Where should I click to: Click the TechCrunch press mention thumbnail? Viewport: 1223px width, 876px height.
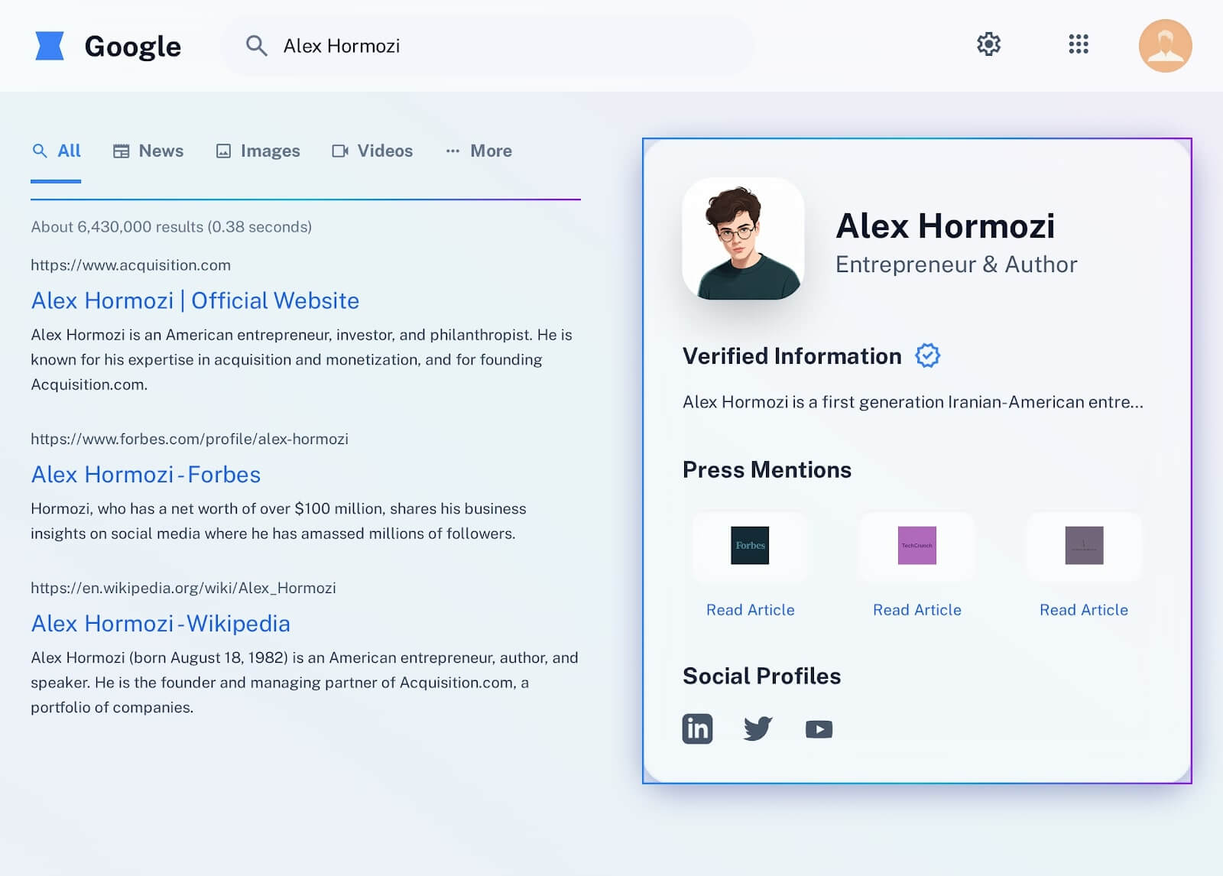pos(916,545)
